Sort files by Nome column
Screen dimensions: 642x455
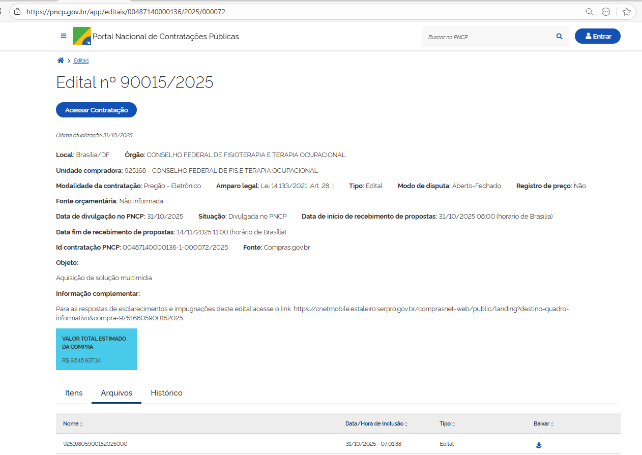tap(73, 423)
